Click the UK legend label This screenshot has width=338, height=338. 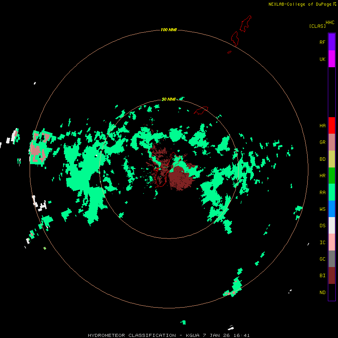coord(322,59)
